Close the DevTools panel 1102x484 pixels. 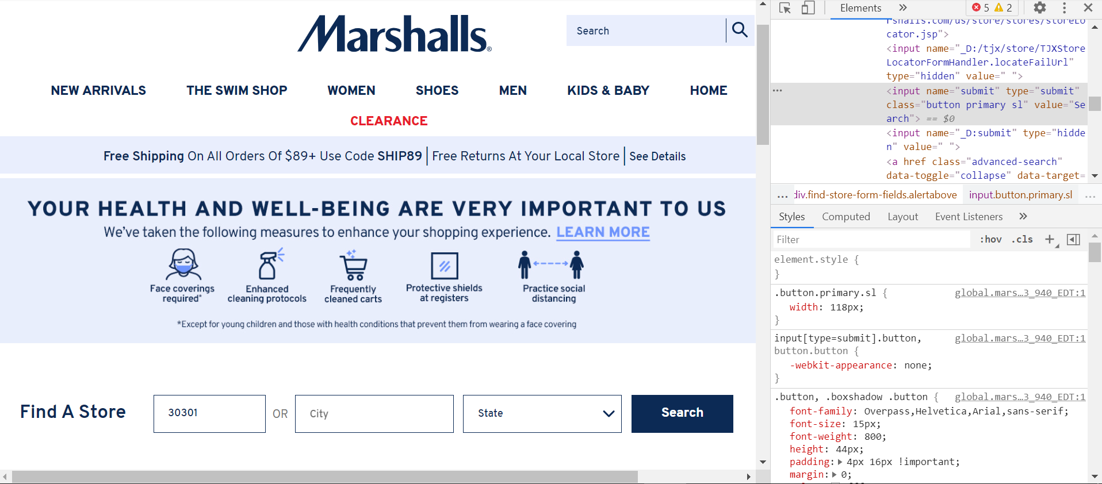1088,7
